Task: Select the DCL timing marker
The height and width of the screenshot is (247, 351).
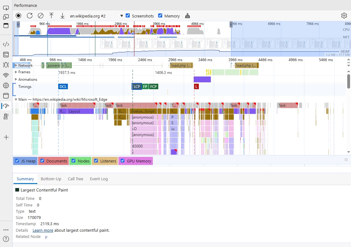Action: click(x=63, y=87)
